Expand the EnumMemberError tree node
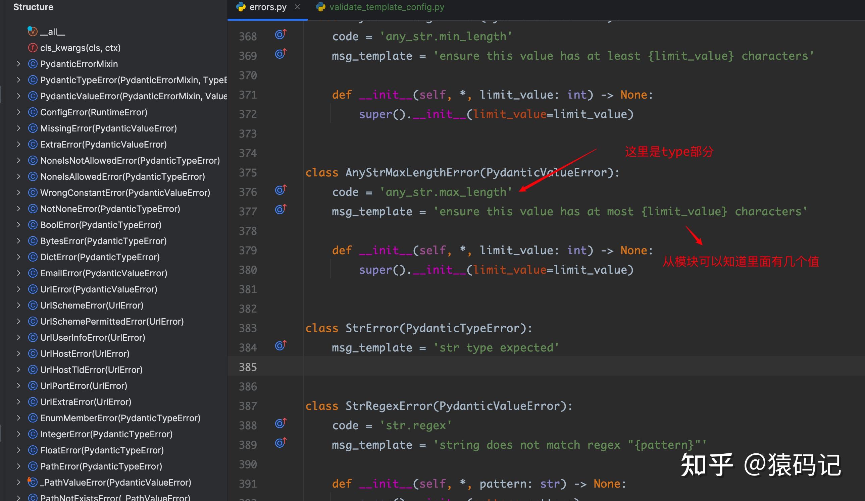Image resolution: width=865 pixels, height=501 pixels. [x=18, y=417]
